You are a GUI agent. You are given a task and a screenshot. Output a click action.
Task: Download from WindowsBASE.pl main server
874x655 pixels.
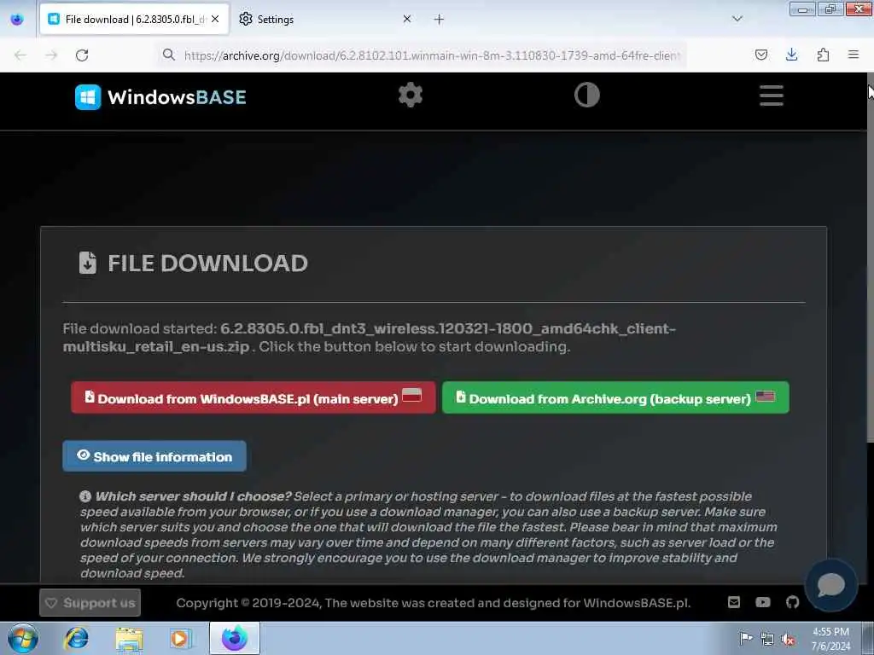pos(253,397)
